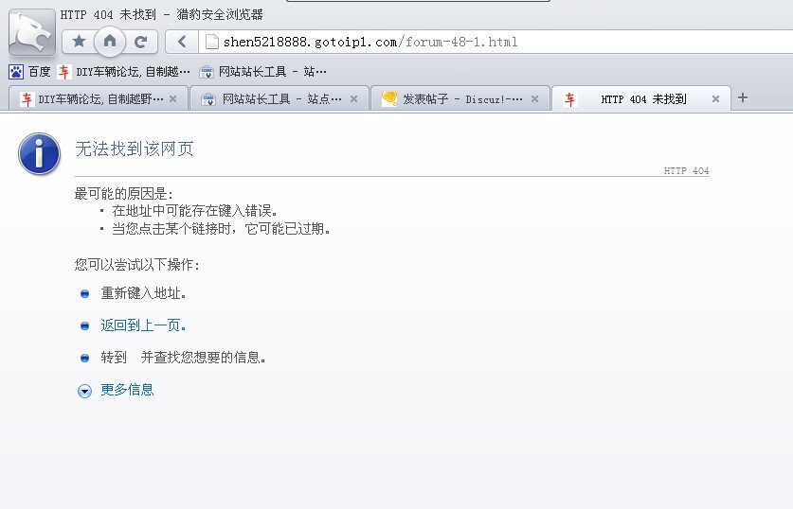
Task: Click the 返回到上一页 link
Action: point(144,325)
